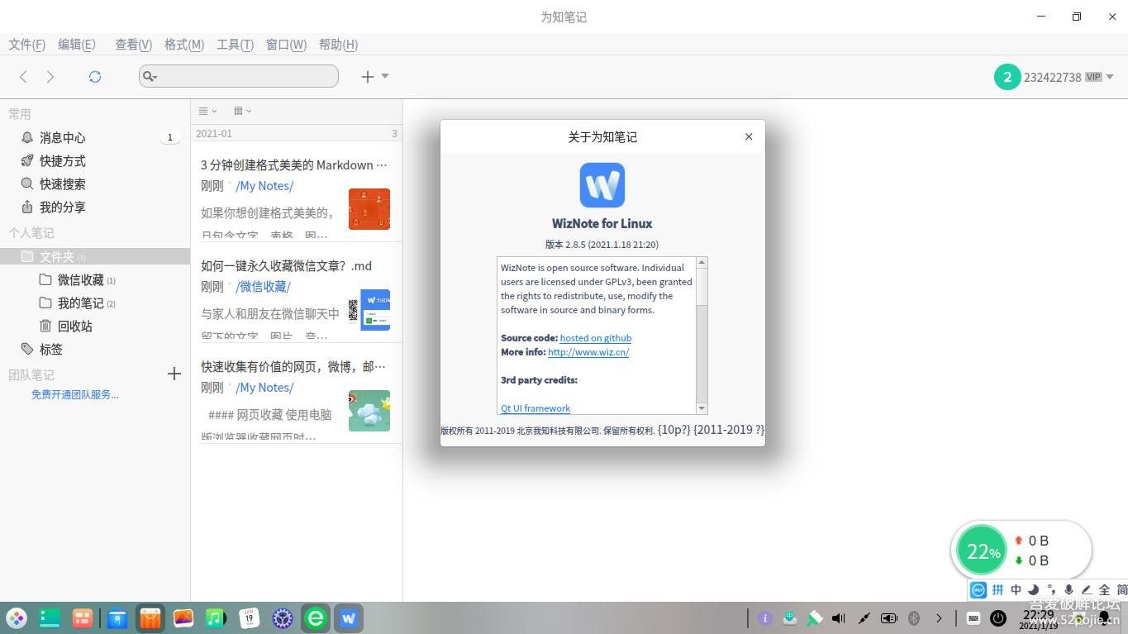Open the 编辑(E) menu
Screen dimensions: 1128x634
pos(76,45)
